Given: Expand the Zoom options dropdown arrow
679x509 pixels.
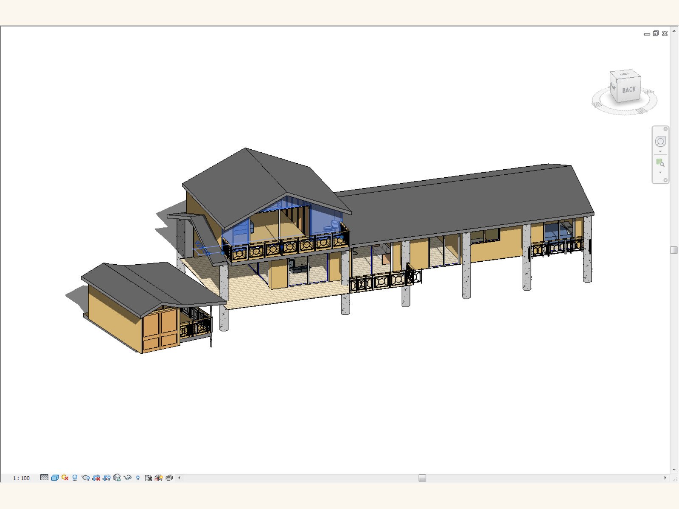Looking at the screenshot, I should (660, 172).
